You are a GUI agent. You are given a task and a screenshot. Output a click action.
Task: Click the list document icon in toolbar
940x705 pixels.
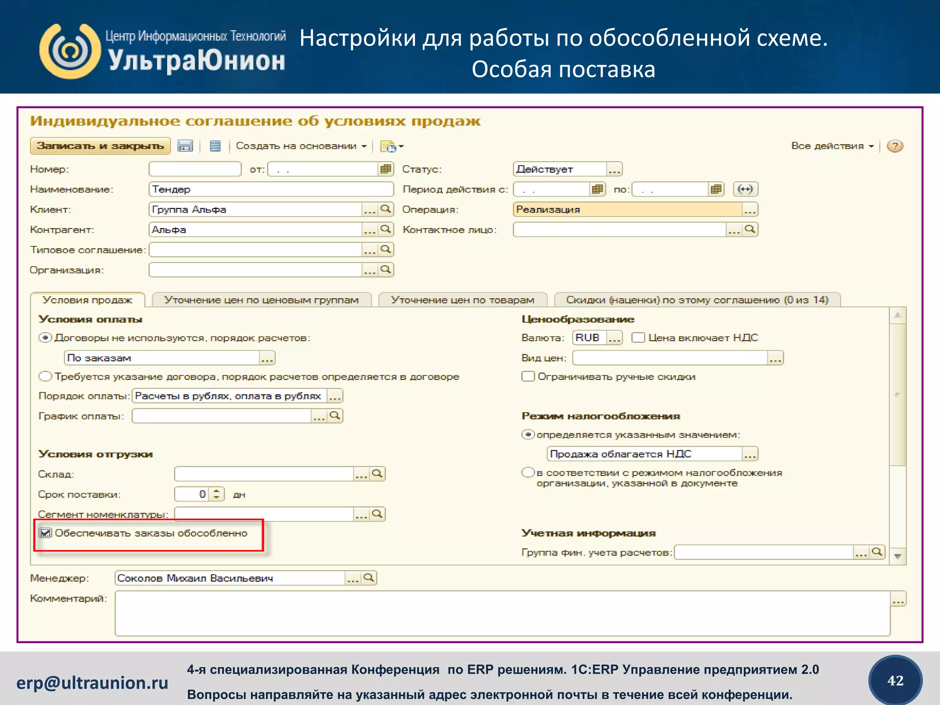pyautogui.click(x=215, y=146)
